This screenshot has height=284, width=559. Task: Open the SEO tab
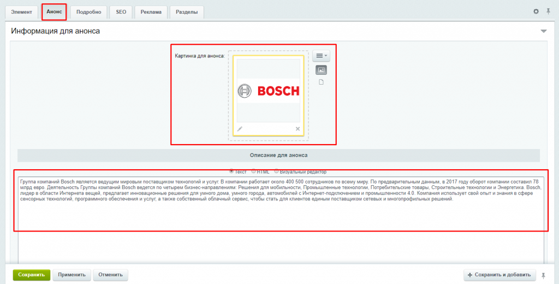click(x=121, y=12)
